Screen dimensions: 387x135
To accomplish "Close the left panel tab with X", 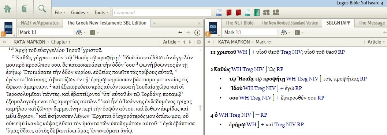I will 199,23.
